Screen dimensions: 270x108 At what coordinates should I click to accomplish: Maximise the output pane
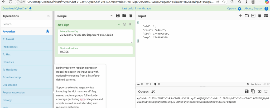266,91
